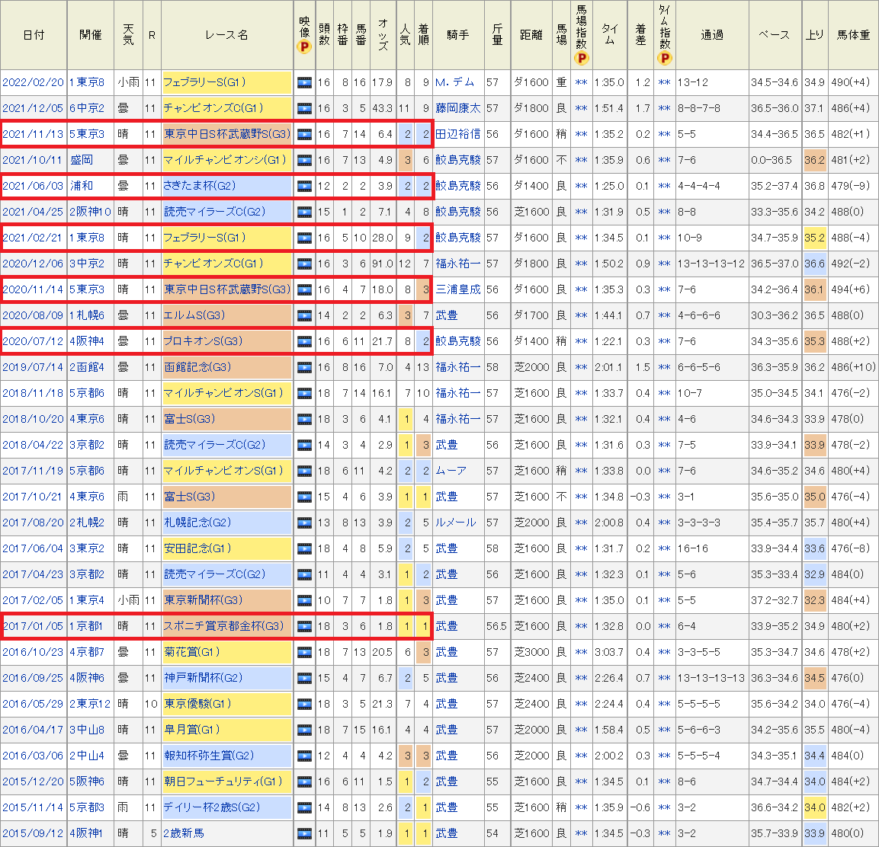879x847 pixels.
Task: Play video for 2021/06/03 さきたま杯 race
Action: (x=304, y=186)
